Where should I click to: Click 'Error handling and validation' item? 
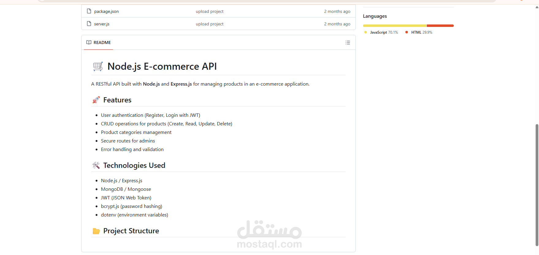coord(132,150)
